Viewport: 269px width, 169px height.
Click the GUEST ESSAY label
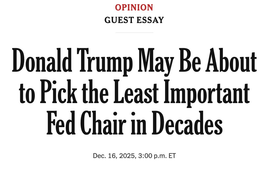click(134, 20)
